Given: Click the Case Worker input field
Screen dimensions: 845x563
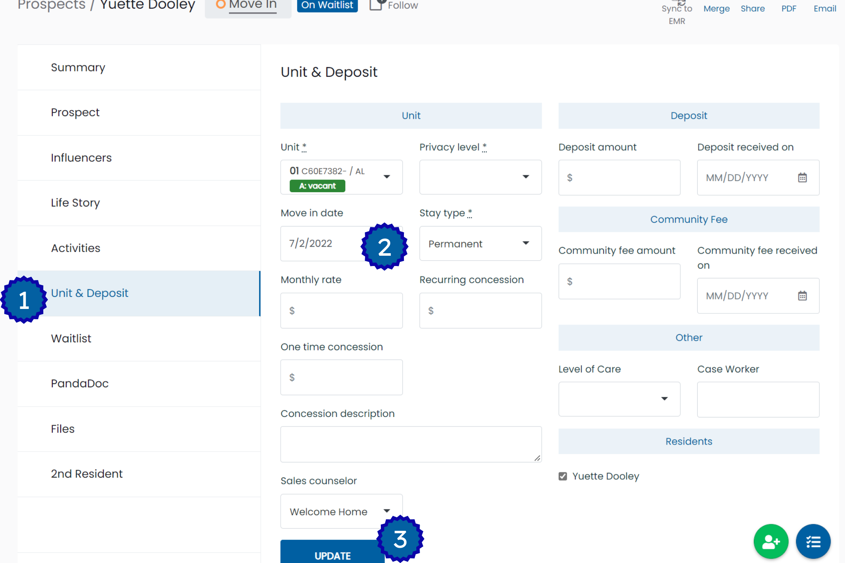Looking at the screenshot, I should (758, 399).
